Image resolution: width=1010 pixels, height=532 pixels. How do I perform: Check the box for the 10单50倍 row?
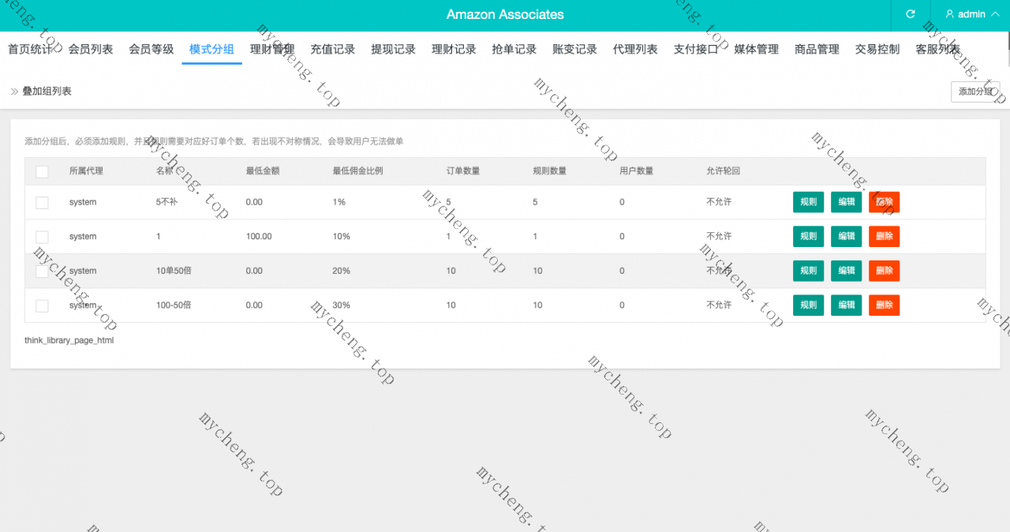point(42,271)
